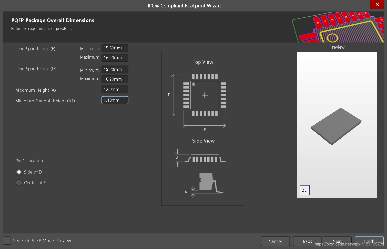Switch preview to 2D mode
The height and width of the screenshot is (249, 387).
(304, 190)
